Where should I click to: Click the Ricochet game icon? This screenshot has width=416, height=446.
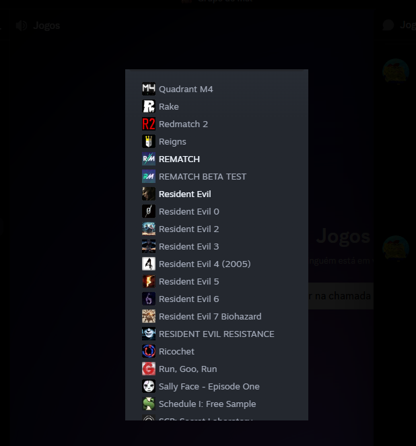coord(149,351)
